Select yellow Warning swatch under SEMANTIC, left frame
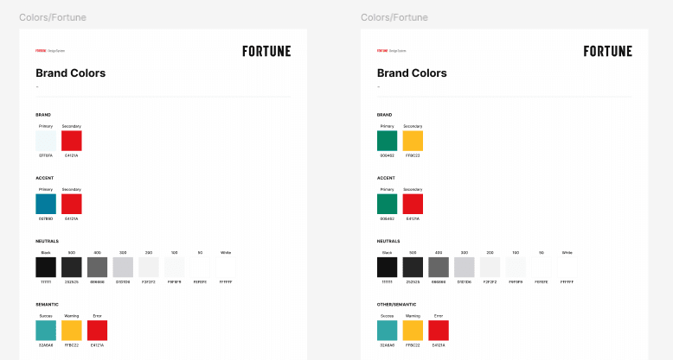This screenshot has width=673, height=360. (x=72, y=331)
